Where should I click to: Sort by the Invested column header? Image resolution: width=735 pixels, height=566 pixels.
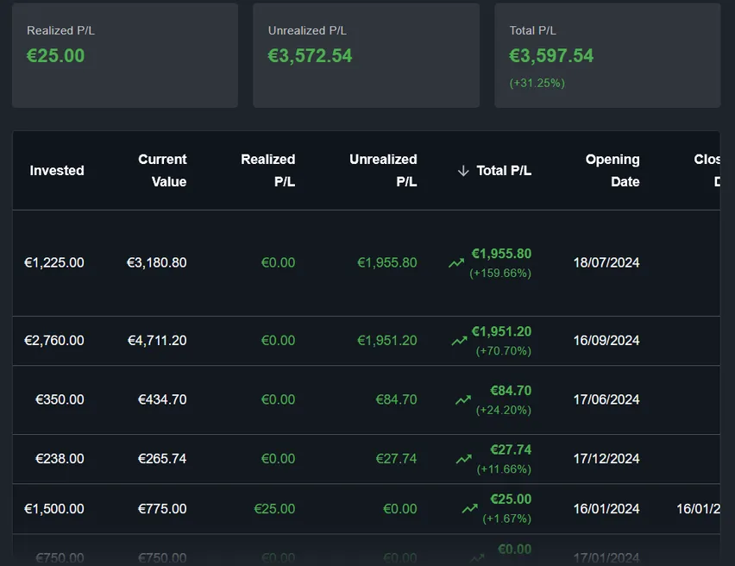pyautogui.click(x=57, y=170)
